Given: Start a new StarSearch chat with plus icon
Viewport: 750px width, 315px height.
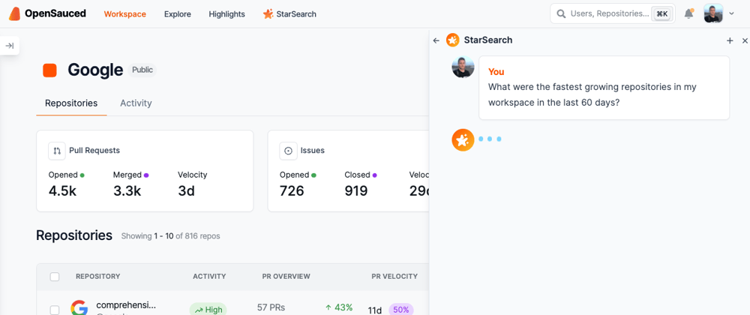Looking at the screenshot, I should pos(730,40).
